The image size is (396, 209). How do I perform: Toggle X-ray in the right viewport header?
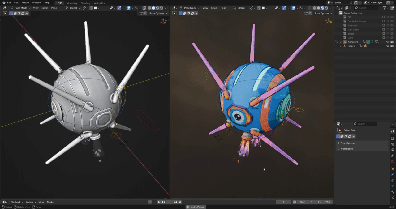click(x=309, y=8)
